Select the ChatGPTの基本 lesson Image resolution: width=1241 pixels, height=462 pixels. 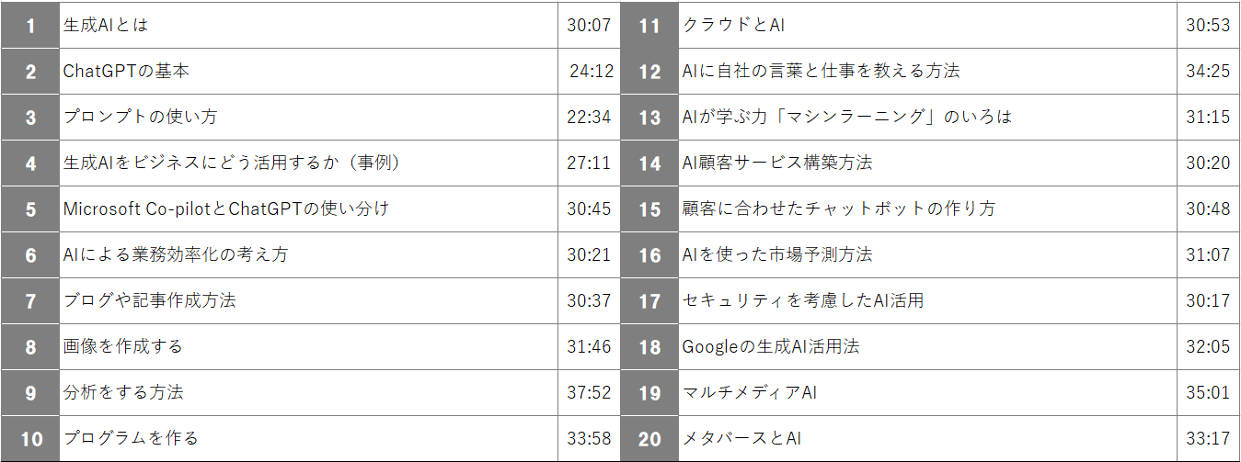126,71
